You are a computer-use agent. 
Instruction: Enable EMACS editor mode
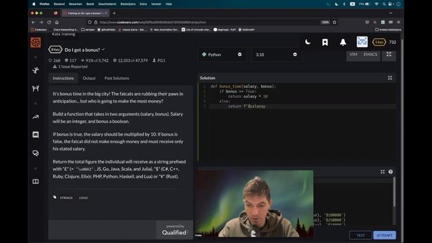click(371, 55)
